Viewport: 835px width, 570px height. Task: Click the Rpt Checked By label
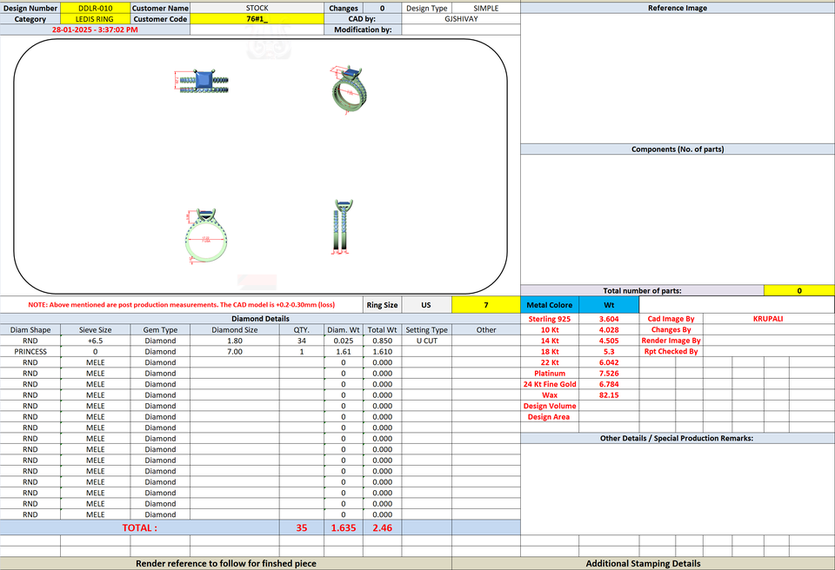pyautogui.click(x=671, y=352)
